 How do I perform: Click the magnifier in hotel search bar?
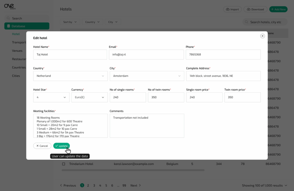click(247, 22)
